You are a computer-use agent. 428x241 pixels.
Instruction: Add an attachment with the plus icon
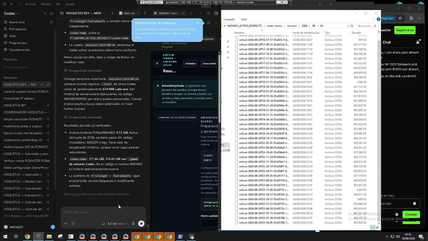click(66, 224)
